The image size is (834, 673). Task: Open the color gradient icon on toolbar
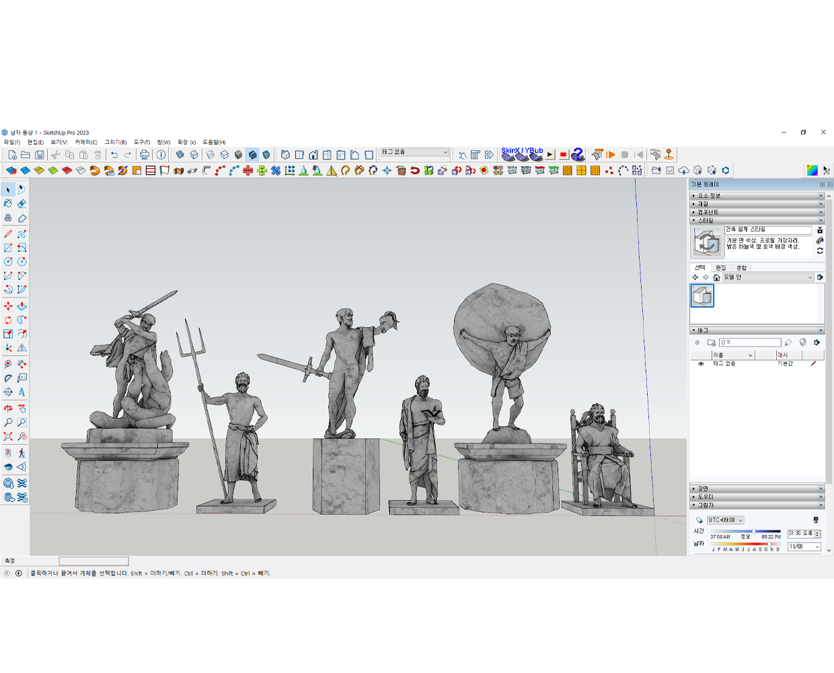812,170
